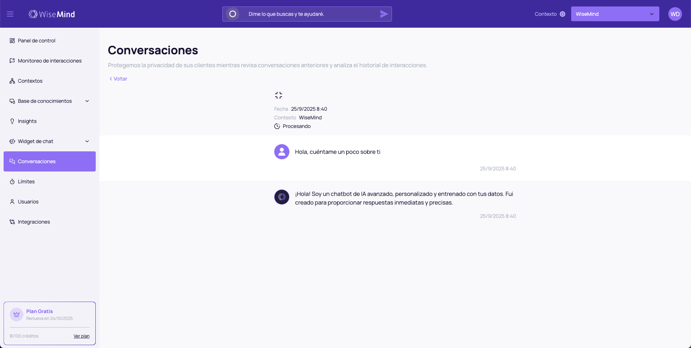Collapse the conversation details with shrink icon
Screen dimensions: 691x348
coord(279,95)
